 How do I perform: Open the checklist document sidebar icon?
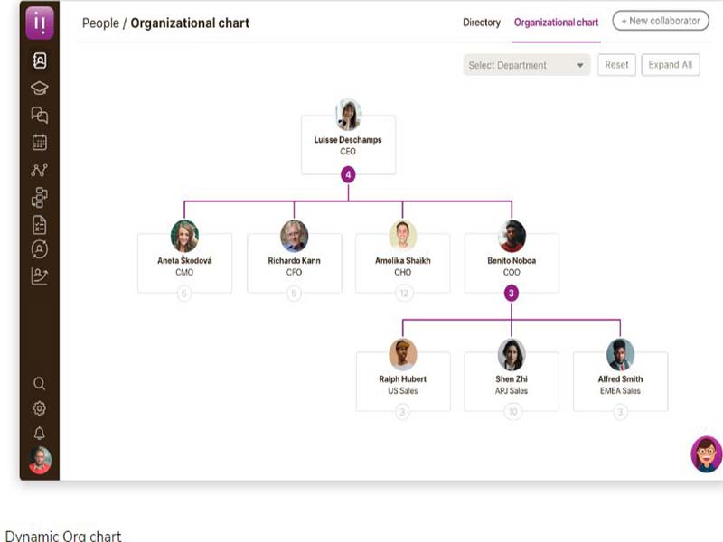(x=39, y=223)
